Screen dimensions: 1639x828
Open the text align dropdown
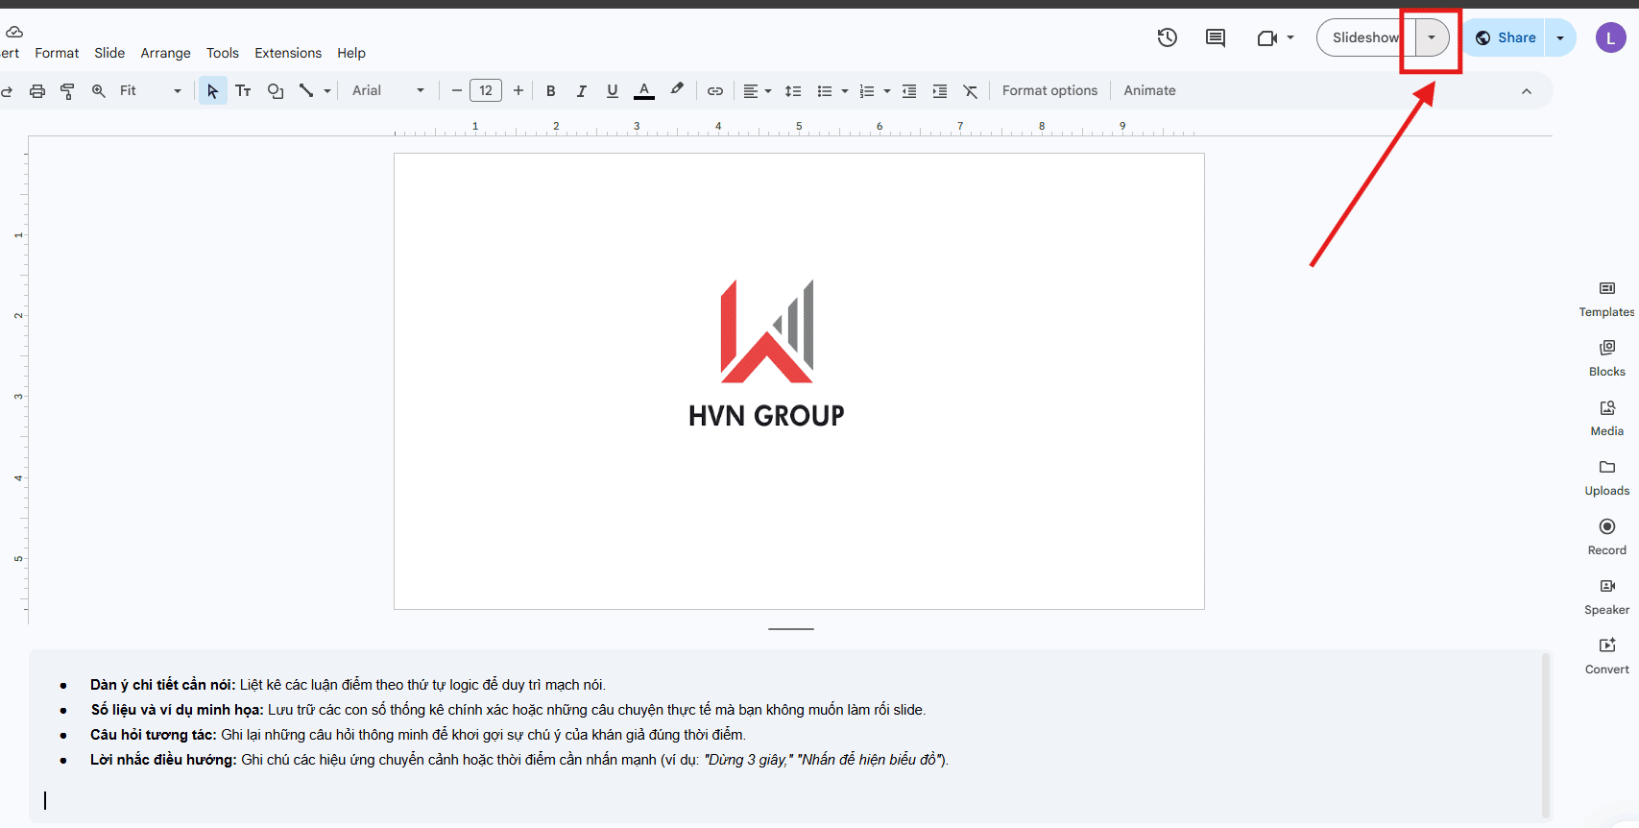[x=757, y=90]
